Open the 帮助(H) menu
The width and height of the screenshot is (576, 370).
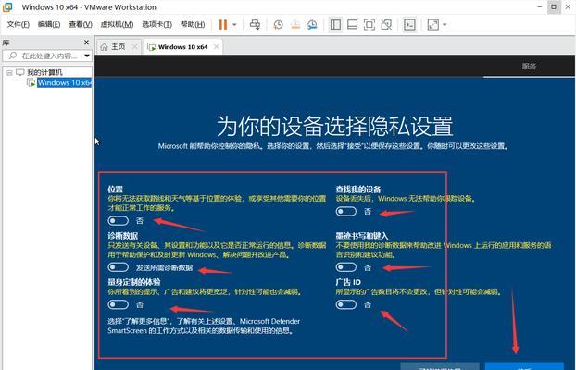click(x=193, y=24)
